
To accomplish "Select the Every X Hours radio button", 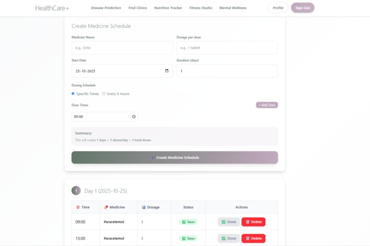I will (104, 94).
